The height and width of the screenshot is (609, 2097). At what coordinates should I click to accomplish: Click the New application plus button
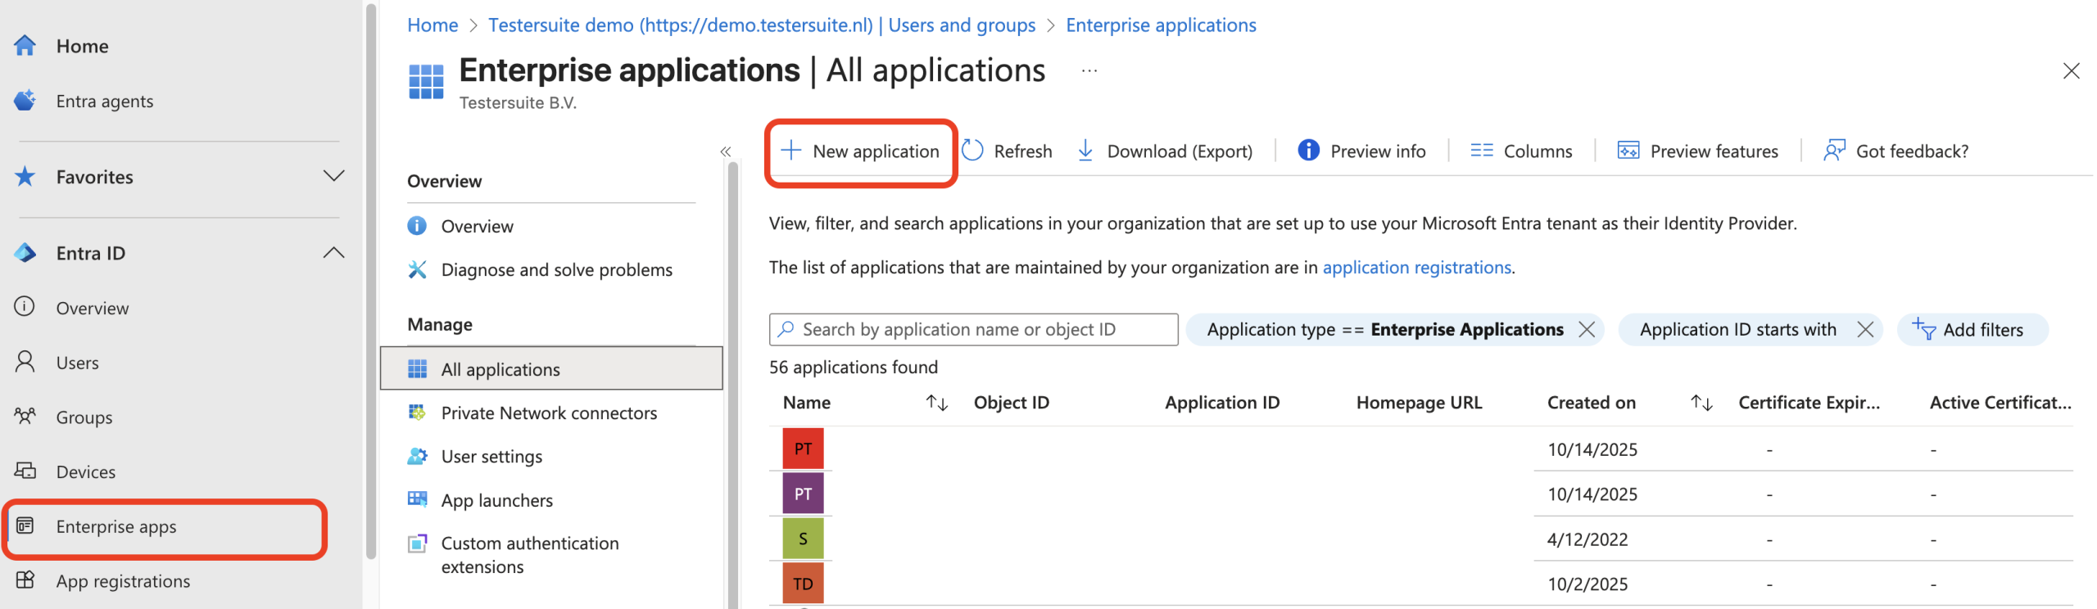click(x=790, y=151)
